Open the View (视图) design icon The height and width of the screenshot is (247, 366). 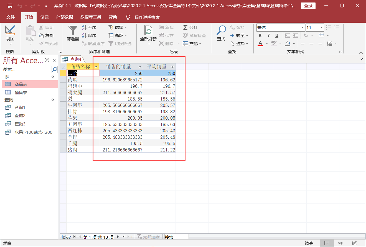(10, 30)
